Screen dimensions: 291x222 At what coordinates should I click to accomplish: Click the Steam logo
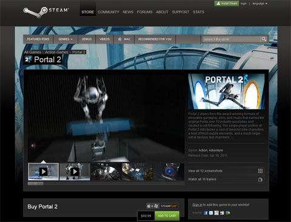pyautogui.click(x=46, y=12)
